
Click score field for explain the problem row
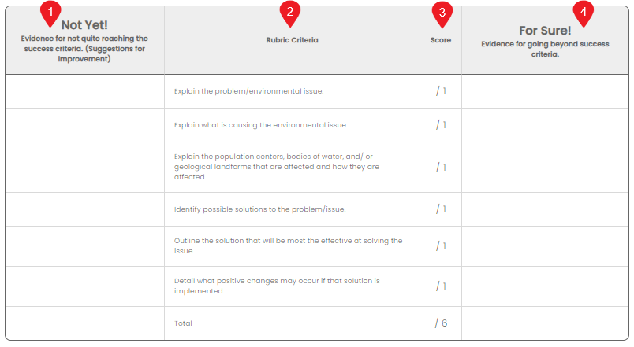click(x=441, y=91)
